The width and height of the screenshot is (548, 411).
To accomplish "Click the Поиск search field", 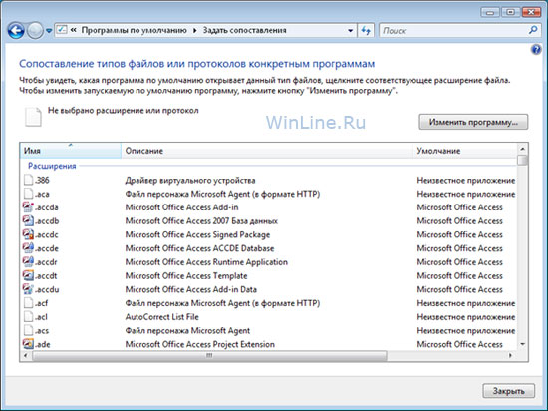I will 453,31.
